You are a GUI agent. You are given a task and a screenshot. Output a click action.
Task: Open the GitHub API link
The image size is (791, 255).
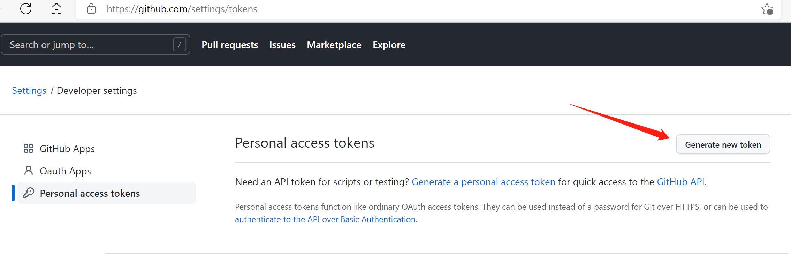680,182
